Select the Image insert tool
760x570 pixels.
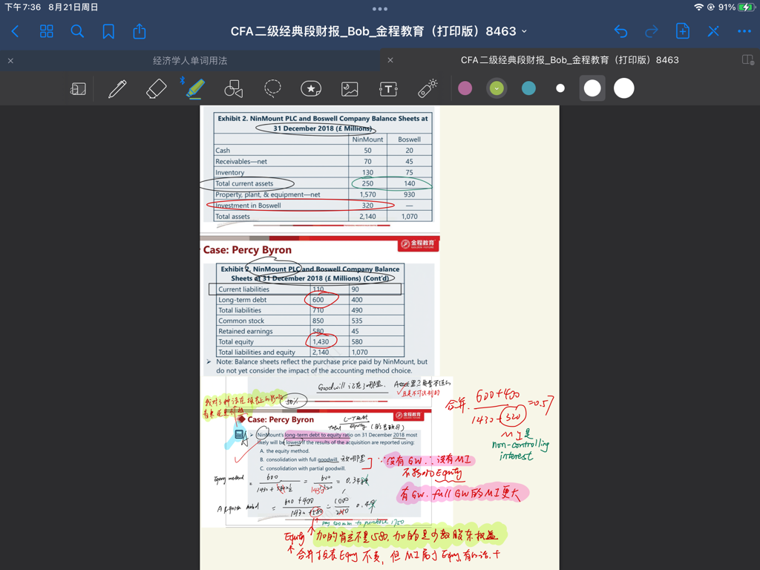(350, 89)
